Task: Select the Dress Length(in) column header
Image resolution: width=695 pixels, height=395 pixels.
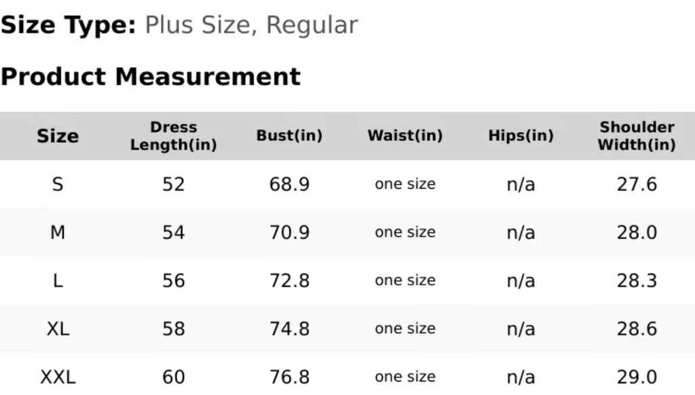Action: point(173,136)
